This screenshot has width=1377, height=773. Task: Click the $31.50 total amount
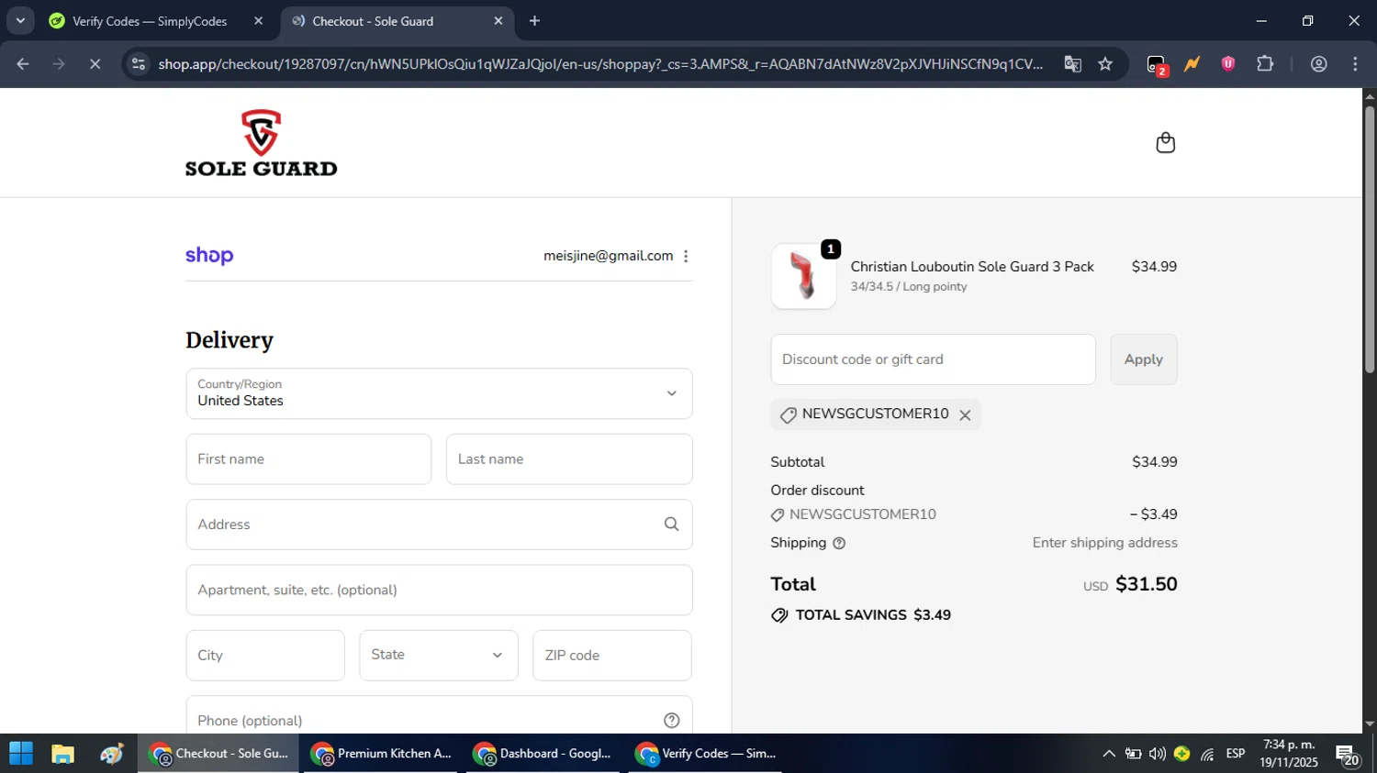(x=1146, y=584)
